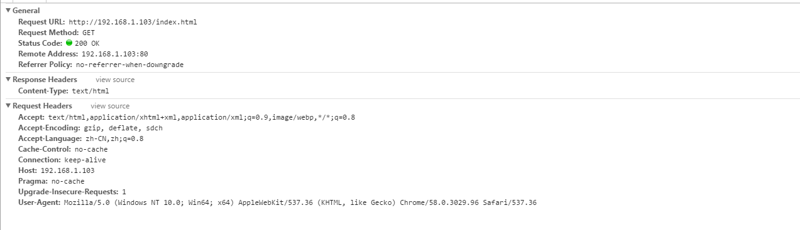Collapse the Response Headers section

pos(8,80)
